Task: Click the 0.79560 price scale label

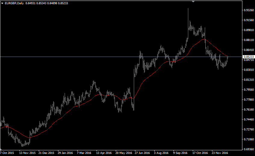Action: tap(249, 89)
